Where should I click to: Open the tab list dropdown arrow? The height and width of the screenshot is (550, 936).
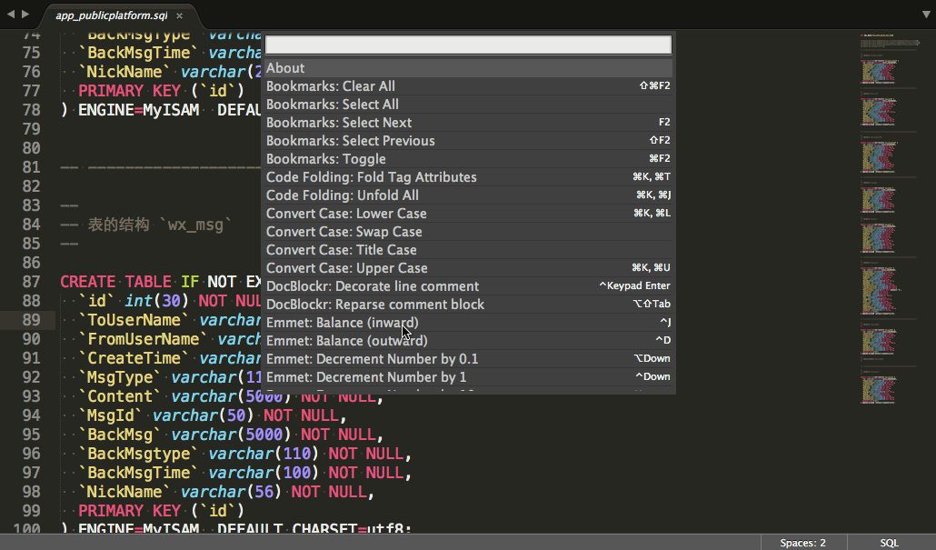tap(926, 15)
